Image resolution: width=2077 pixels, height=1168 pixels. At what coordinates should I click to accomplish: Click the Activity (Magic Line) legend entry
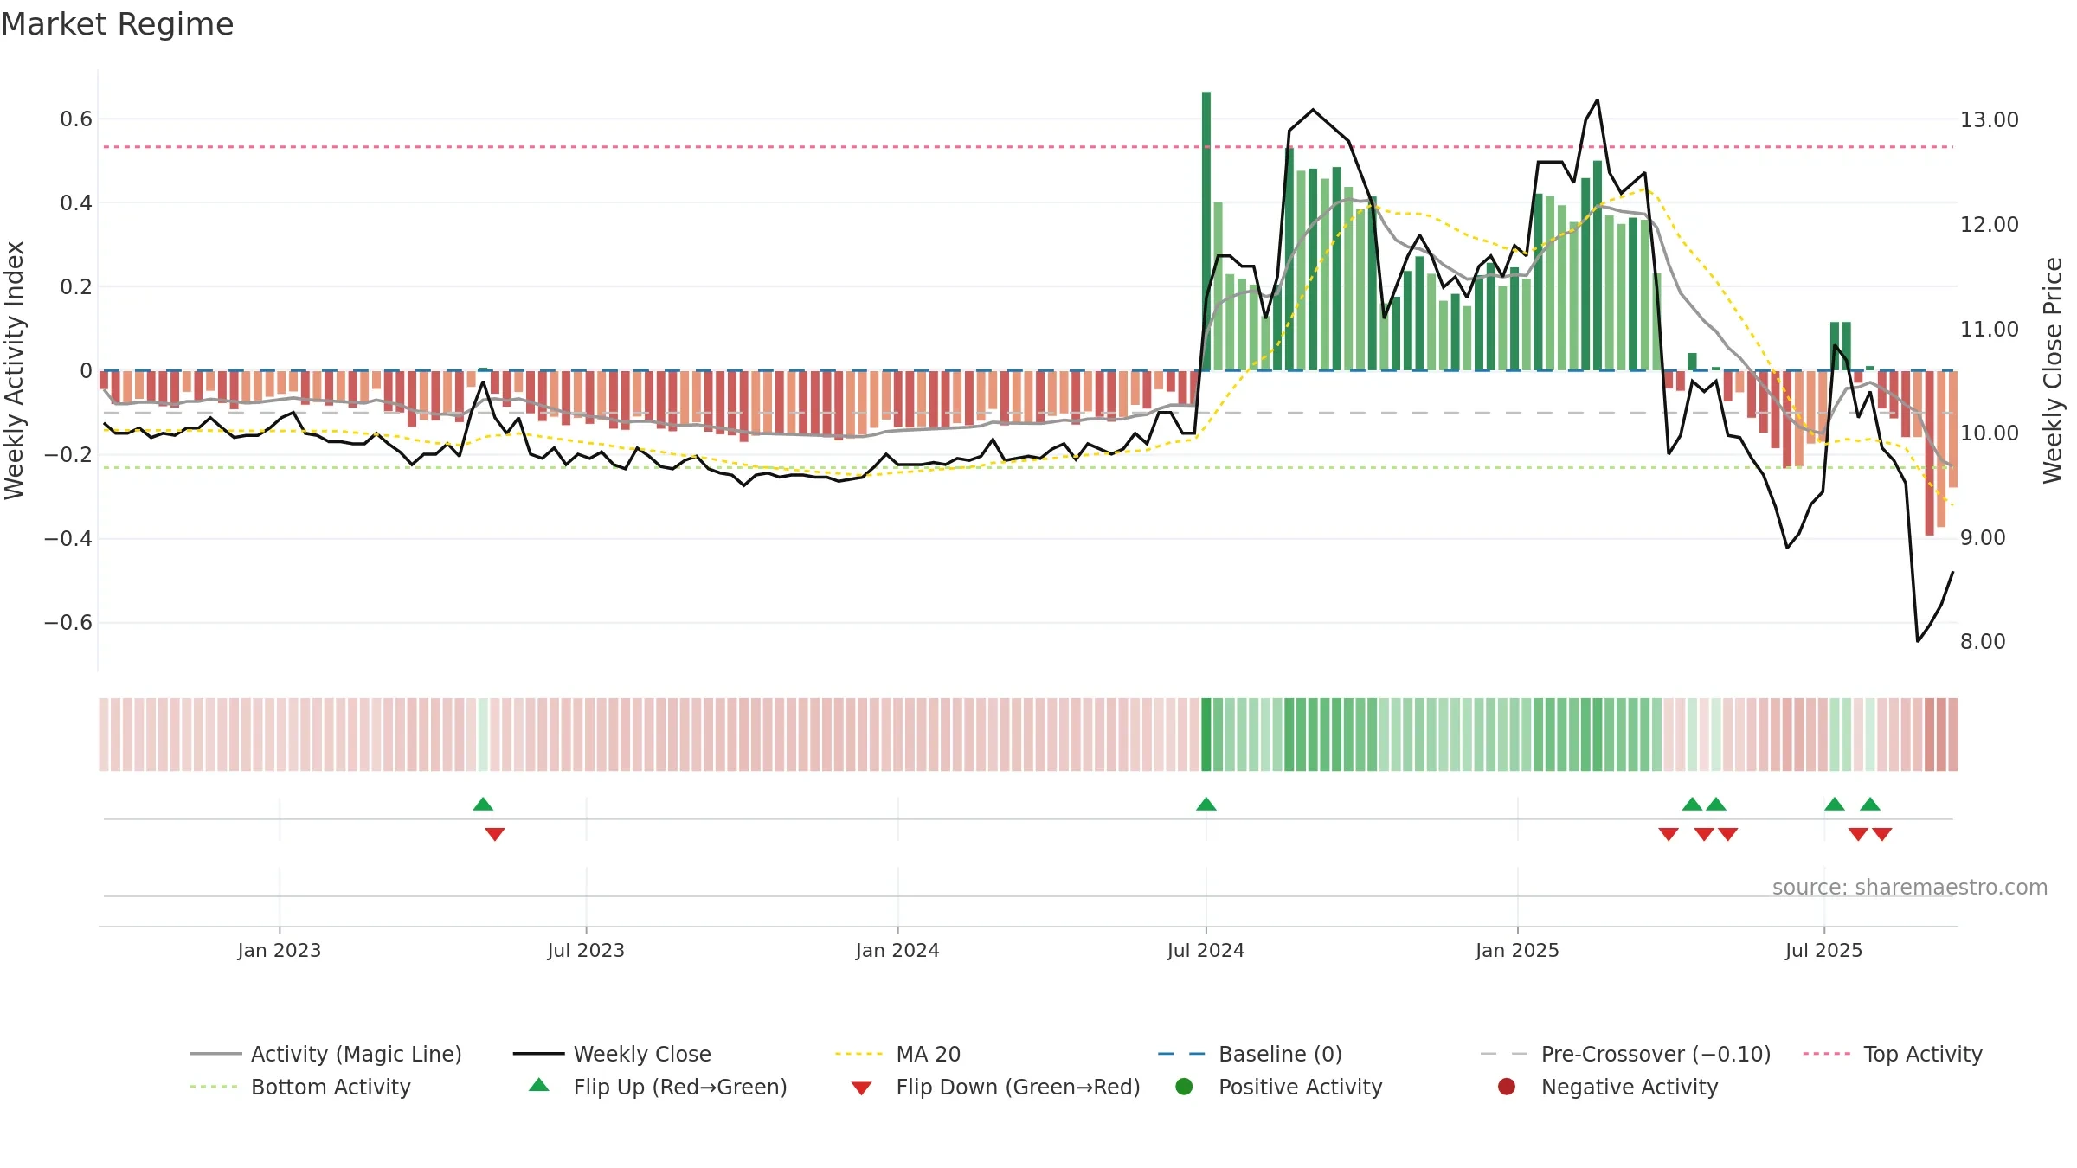(326, 1054)
